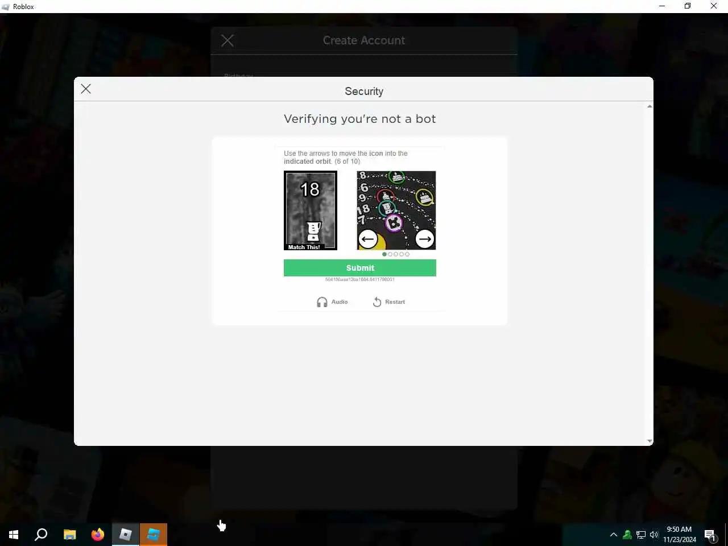The height and width of the screenshot is (546, 728).
Task: Click the green-circled icon in the top orbit
Action: pyautogui.click(x=396, y=177)
